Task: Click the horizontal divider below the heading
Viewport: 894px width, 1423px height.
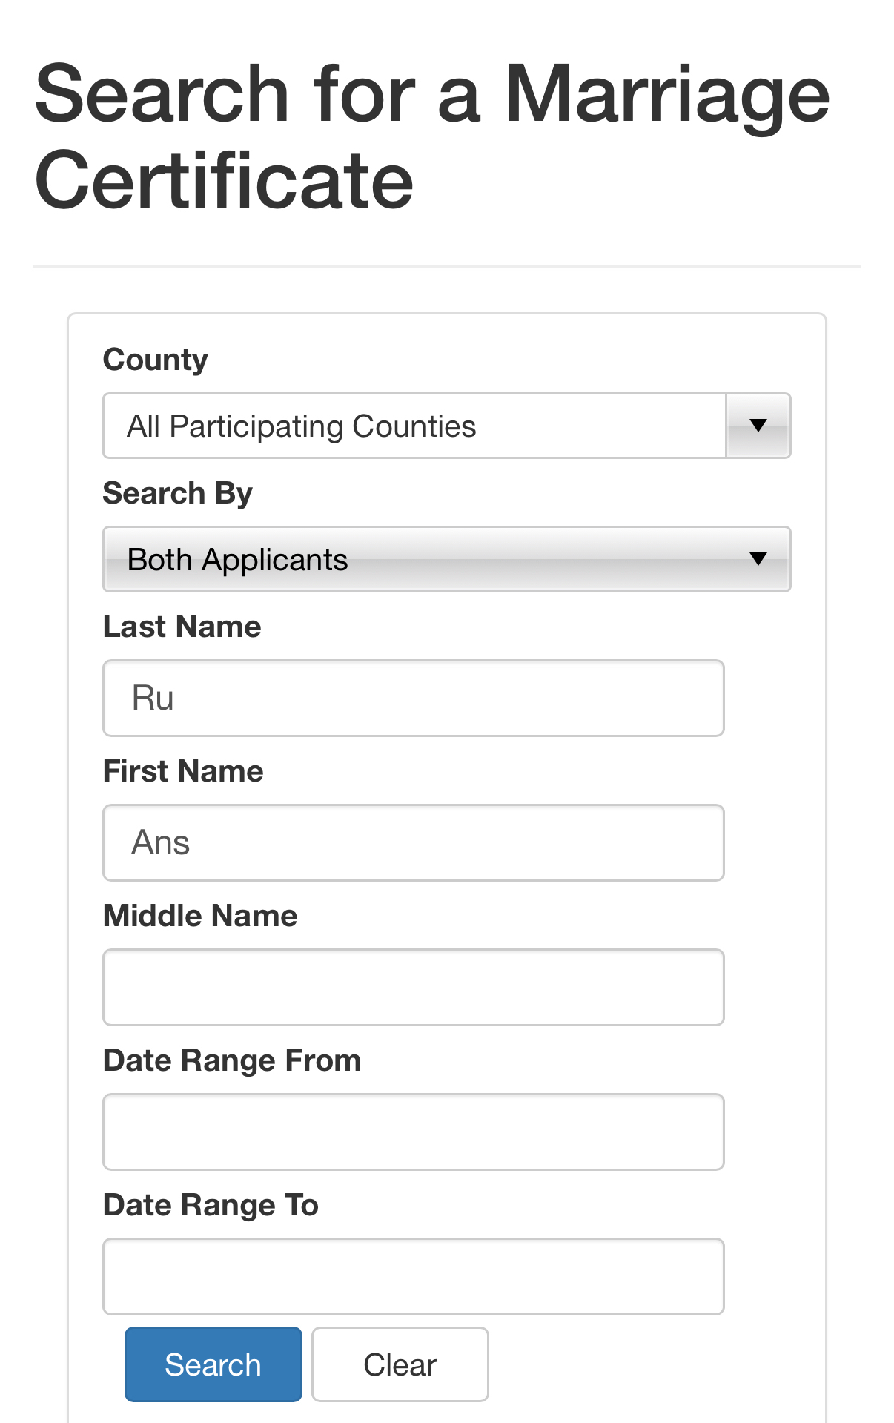Action: (446, 266)
